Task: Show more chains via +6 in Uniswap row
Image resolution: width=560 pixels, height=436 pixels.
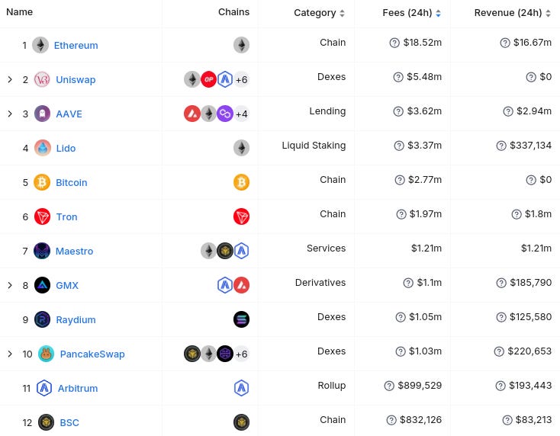Action: pos(242,79)
